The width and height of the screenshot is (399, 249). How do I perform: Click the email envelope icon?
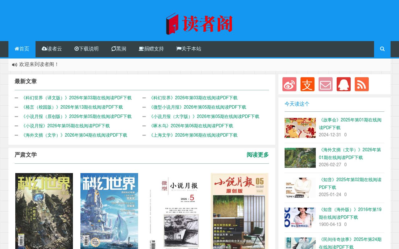click(x=325, y=84)
